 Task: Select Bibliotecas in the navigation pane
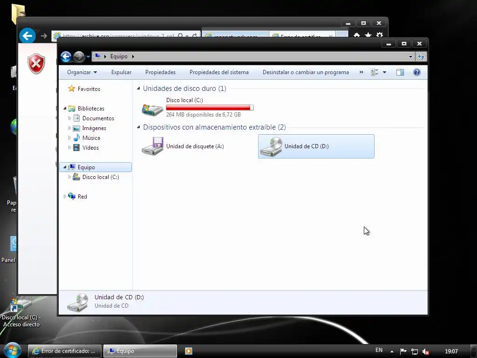[91, 108]
